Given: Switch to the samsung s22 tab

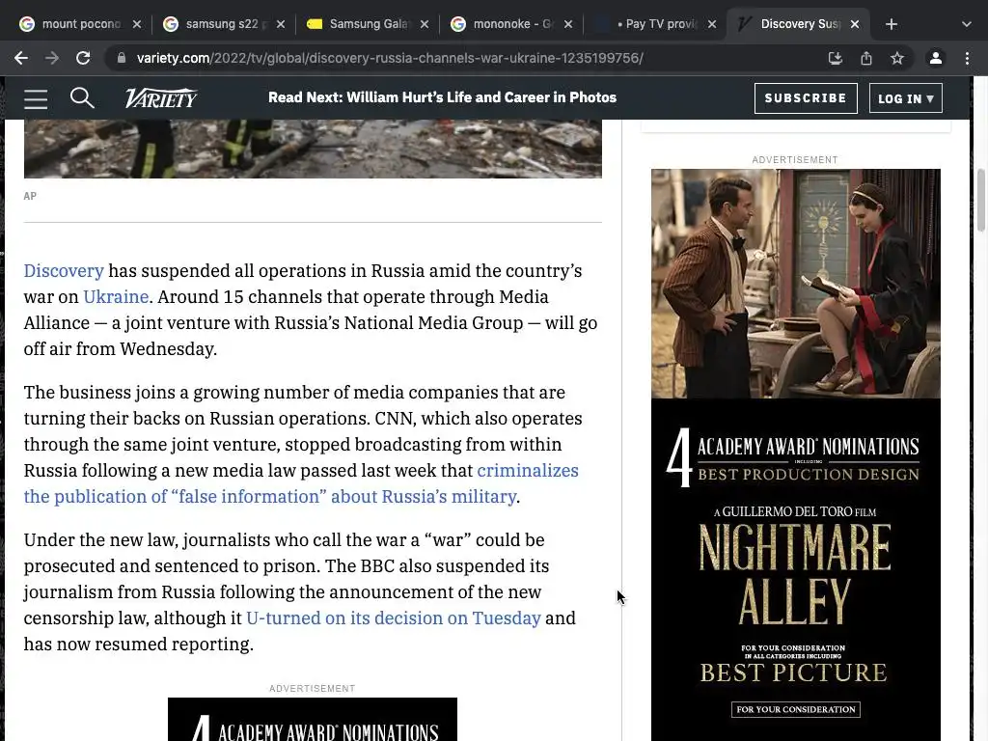Looking at the screenshot, I should (224, 24).
